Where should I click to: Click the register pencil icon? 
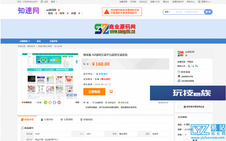tap(42, 1)
